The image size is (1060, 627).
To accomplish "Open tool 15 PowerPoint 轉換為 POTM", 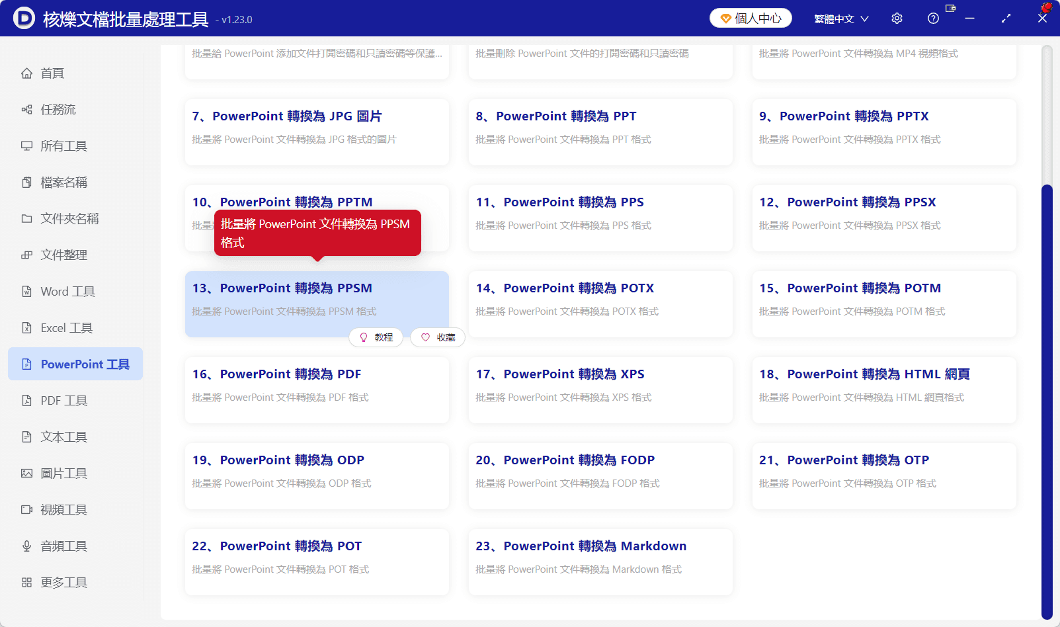I will click(884, 304).
